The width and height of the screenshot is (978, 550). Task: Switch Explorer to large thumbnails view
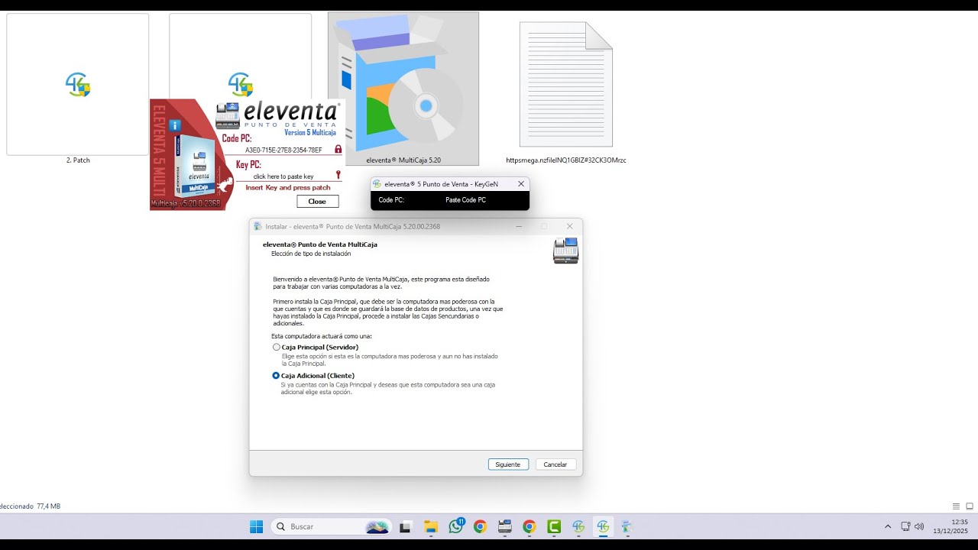point(970,506)
